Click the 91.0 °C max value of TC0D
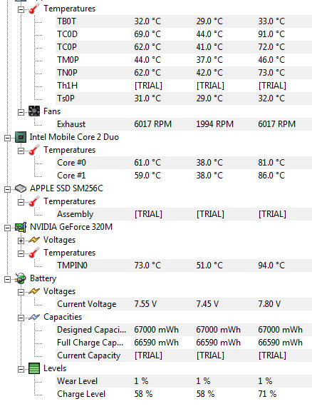 point(271,34)
